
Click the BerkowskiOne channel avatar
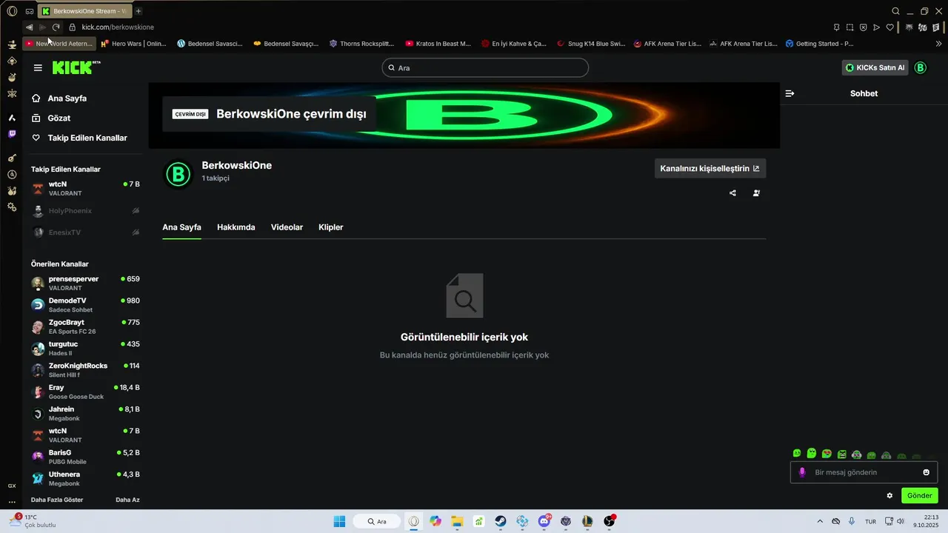pyautogui.click(x=178, y=175)
